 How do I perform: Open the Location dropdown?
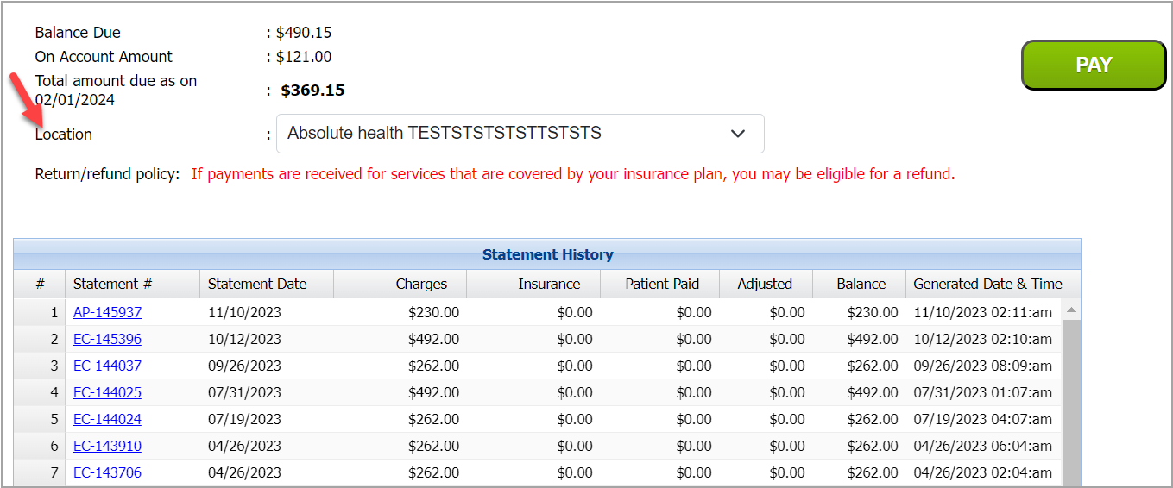(520, 134)
